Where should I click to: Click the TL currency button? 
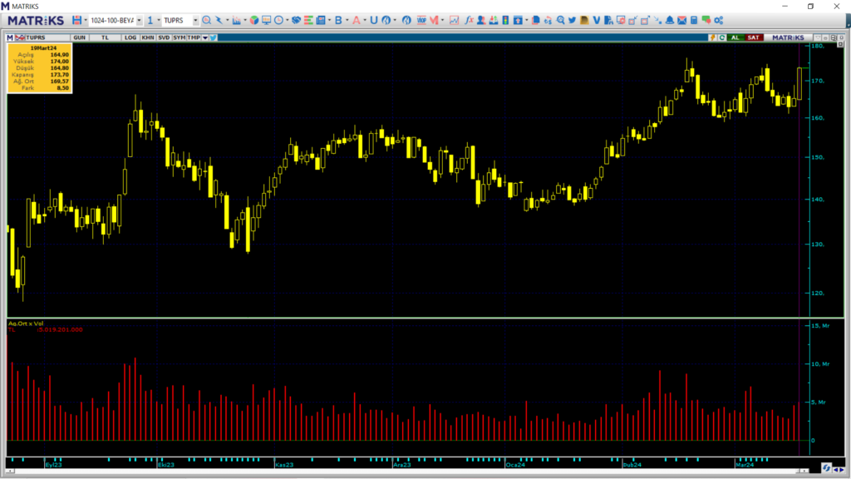click(x=105, y=37)
